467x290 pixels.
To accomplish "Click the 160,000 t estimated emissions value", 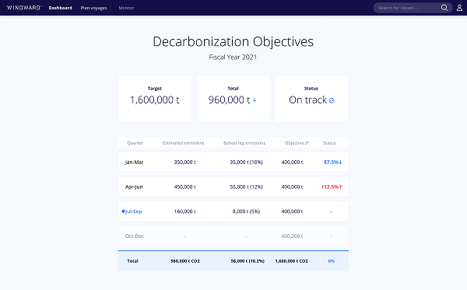I will (185, 211).
